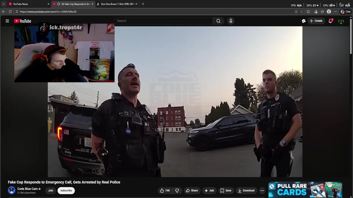Click the 3.15M subscribers text
Image resolution: width=353 pixels, height=198 pixels.
tap(26, 193)
